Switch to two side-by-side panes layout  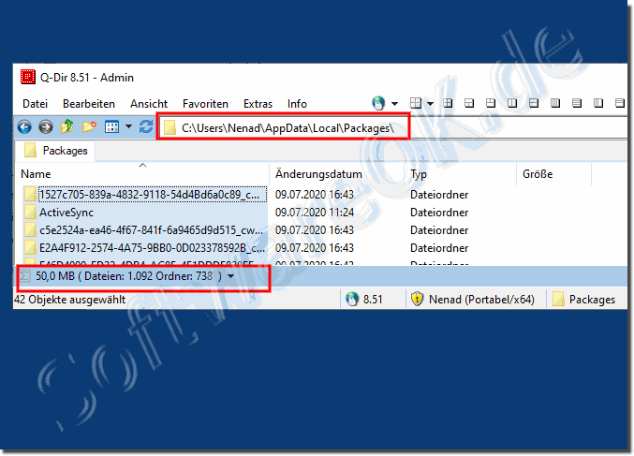click(512, 104)
